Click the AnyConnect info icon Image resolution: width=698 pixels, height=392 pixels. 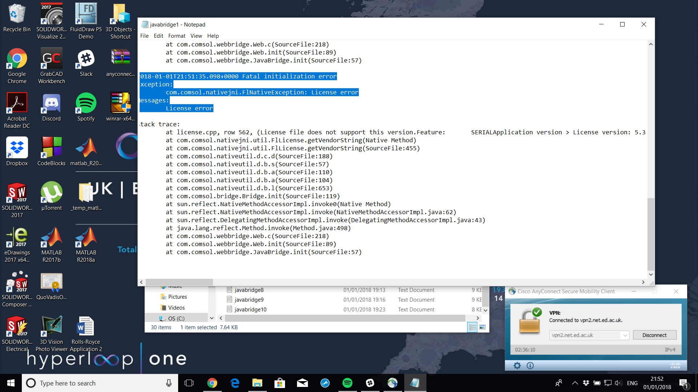(530, 366)
